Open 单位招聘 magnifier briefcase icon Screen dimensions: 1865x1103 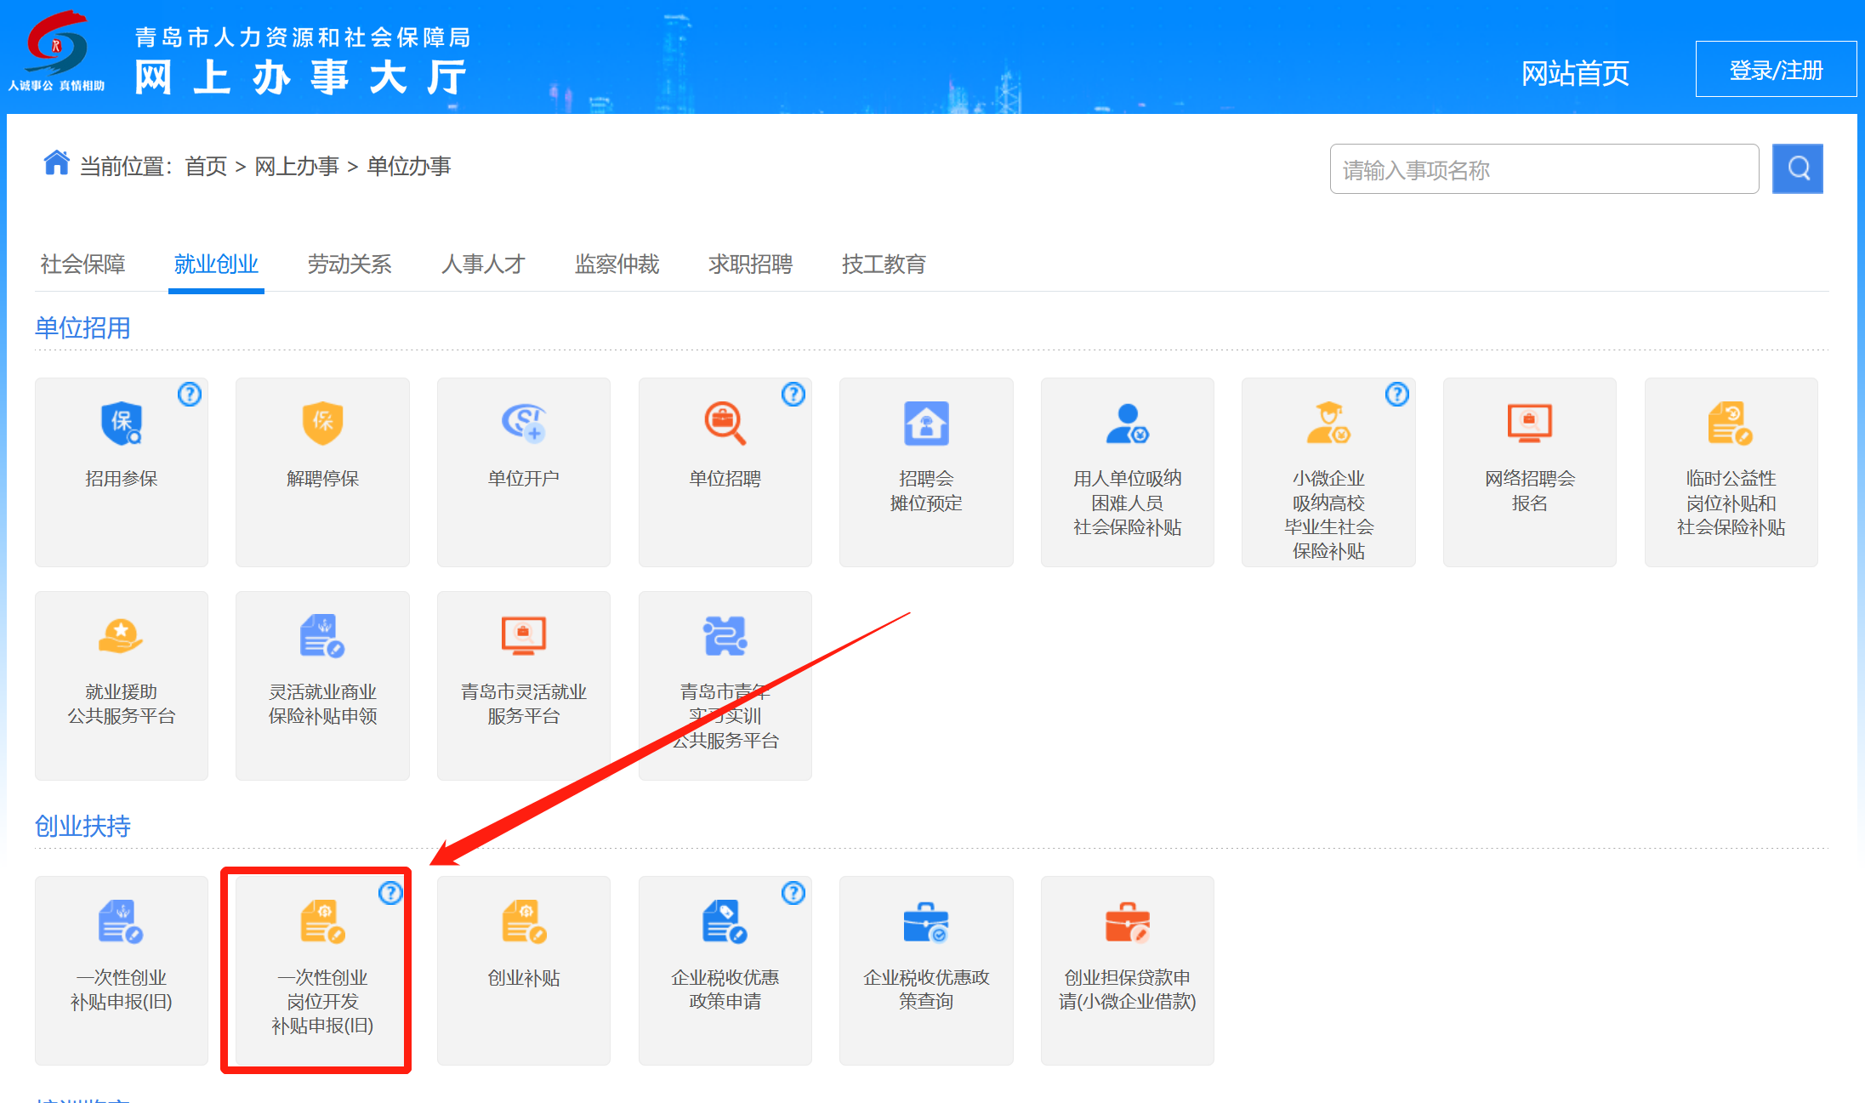725,424
